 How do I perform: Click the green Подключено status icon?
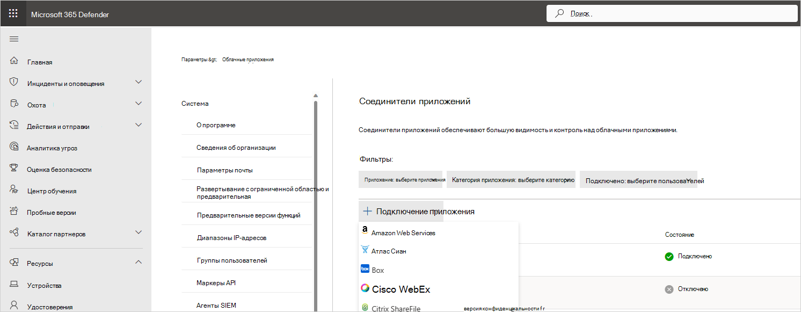point(669,257)
